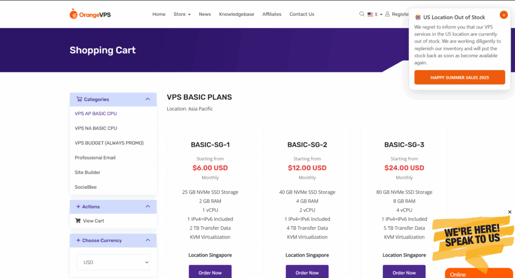
Task: Dismiss the US Location Out of Stock popup
Action: [503, 15]
